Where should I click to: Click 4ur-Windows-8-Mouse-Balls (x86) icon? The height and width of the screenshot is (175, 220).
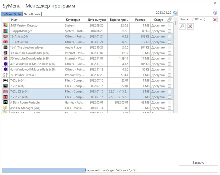click(x=5, y=69)
